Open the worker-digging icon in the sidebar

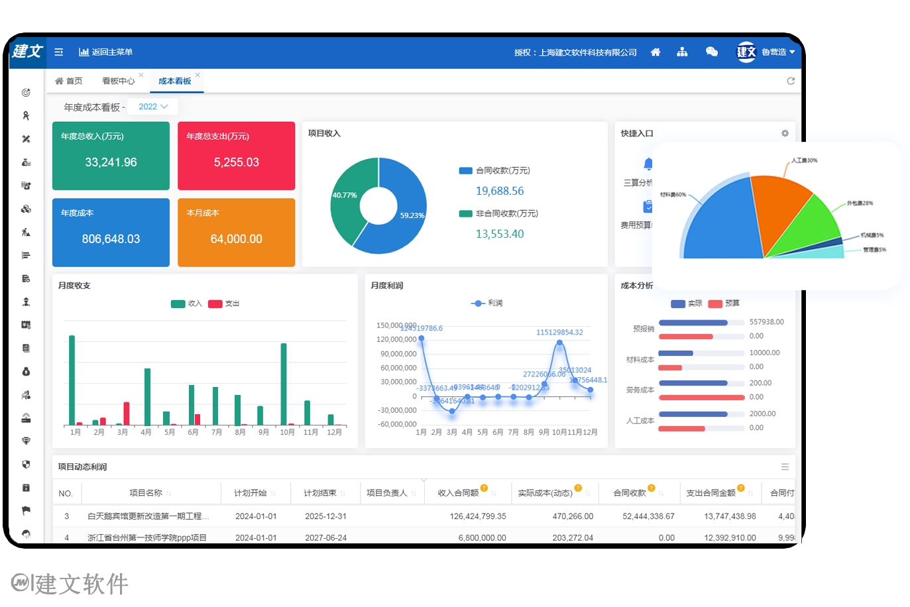point(26,232)
